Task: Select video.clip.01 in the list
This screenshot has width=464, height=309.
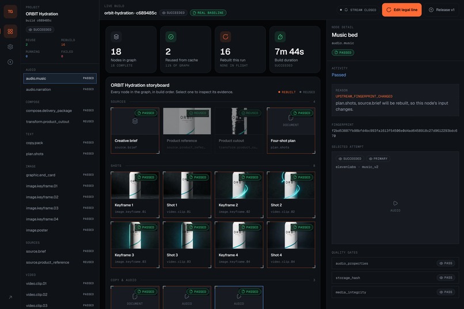Action: click(60, 284)
